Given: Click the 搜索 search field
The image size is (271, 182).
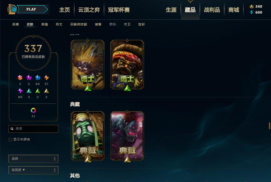Looking at the screenshot, I should tap(33, 129).
